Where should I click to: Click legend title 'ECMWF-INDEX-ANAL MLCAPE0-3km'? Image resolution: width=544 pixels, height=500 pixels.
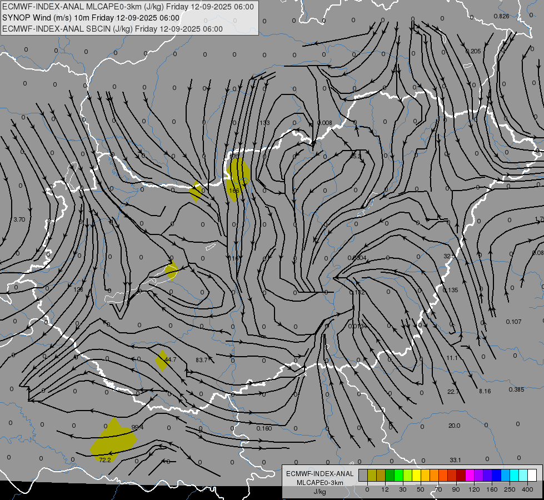320,478
